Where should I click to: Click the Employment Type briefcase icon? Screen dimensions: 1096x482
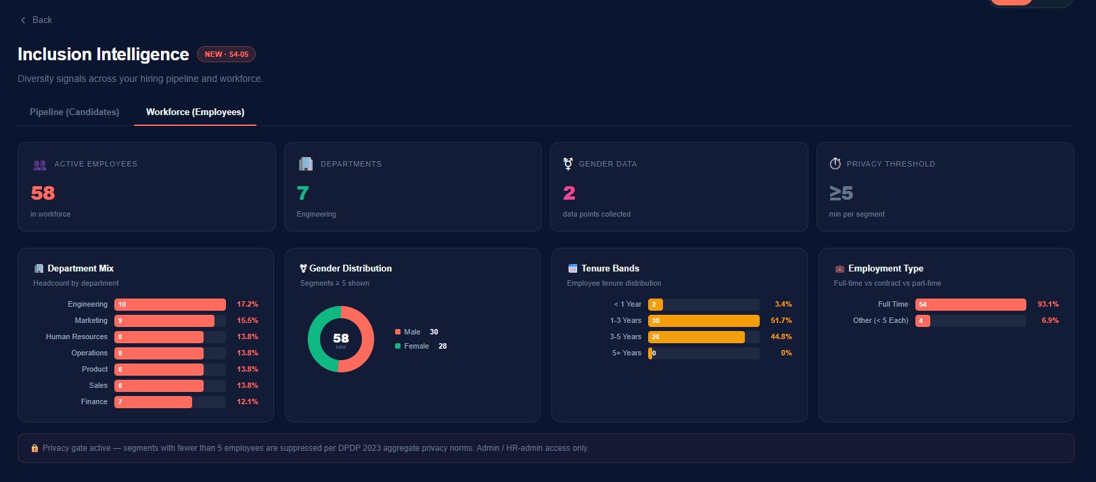point(840,269)
